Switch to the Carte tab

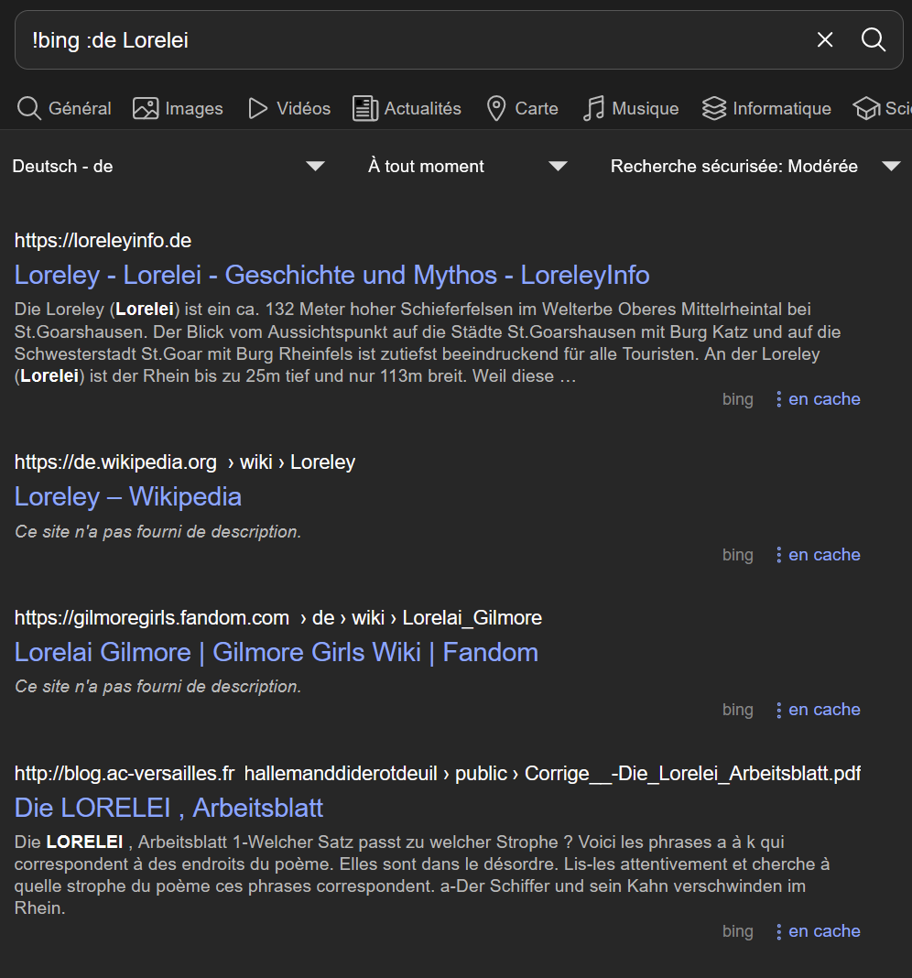pos(522,108)
